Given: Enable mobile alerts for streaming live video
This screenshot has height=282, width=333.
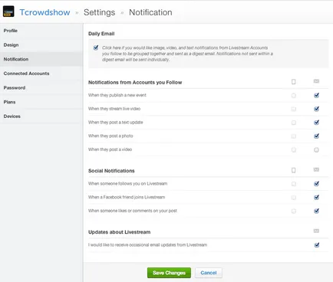Looking at the screenshot, I should pyautogui.click(x=294, y=109).
